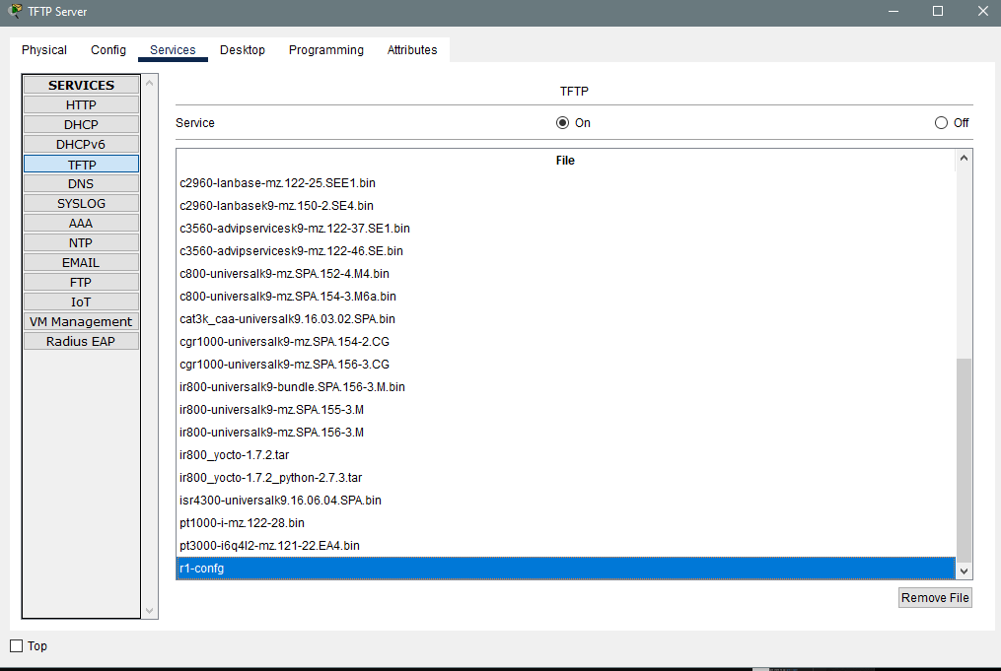Open the Programming tab
This screenshot has width=1001, height=671.
325,49
